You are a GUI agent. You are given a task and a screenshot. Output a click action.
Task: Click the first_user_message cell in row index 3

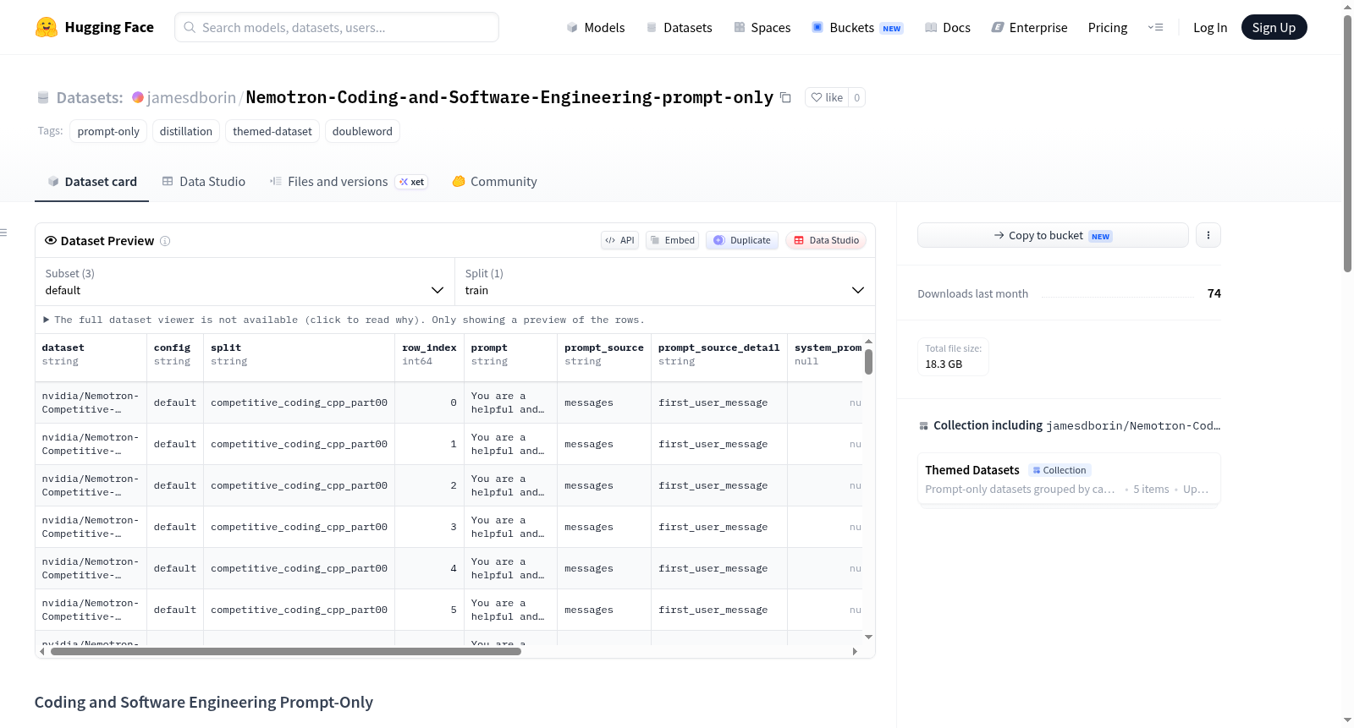coord(719,527)
